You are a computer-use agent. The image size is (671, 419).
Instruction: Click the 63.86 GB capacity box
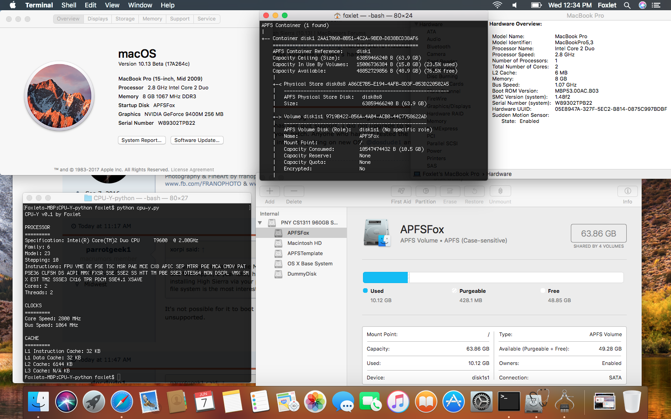coord(598,233)
